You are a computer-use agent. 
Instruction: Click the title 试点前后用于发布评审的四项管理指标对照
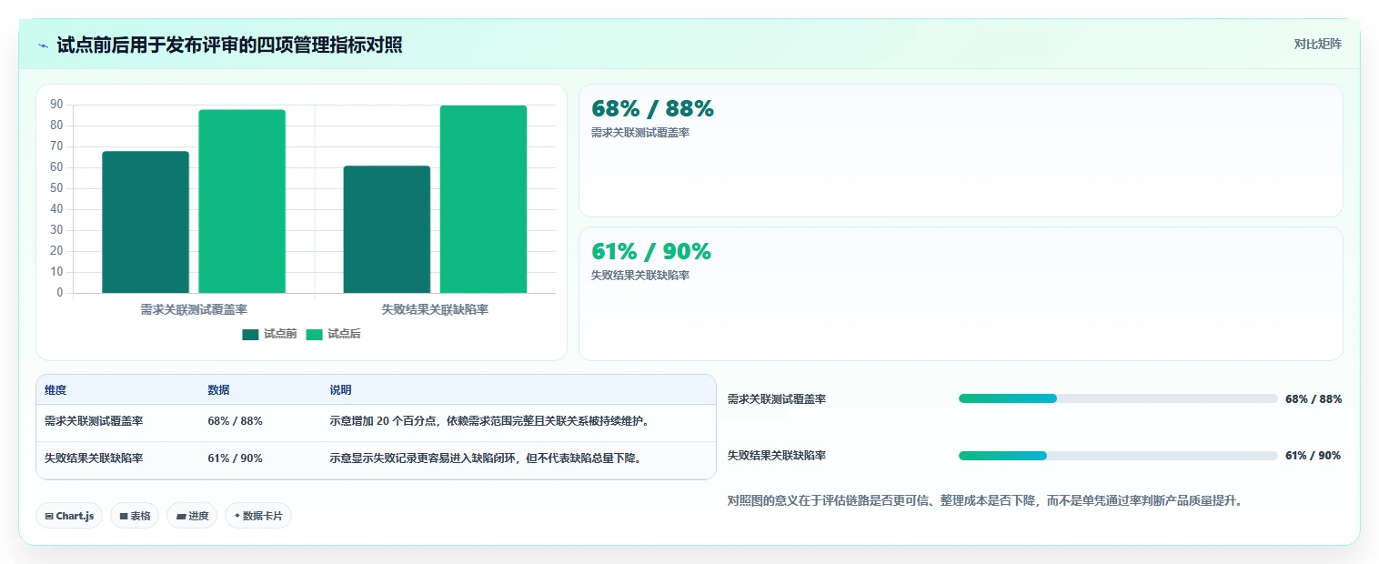[229, 45]
